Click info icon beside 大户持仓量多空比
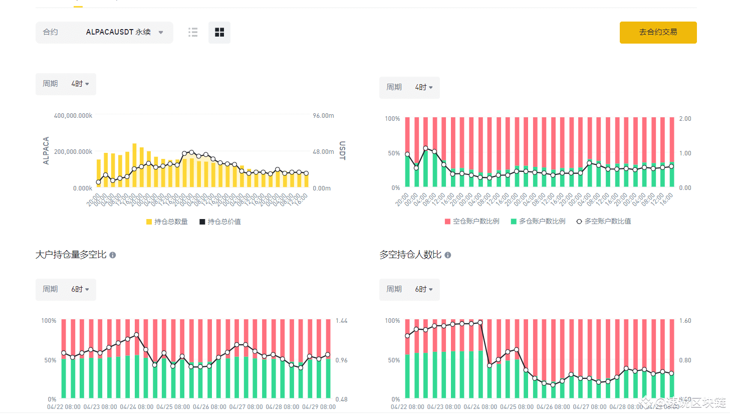The height and width of the screenshot is (414, 730). [113, 255]
